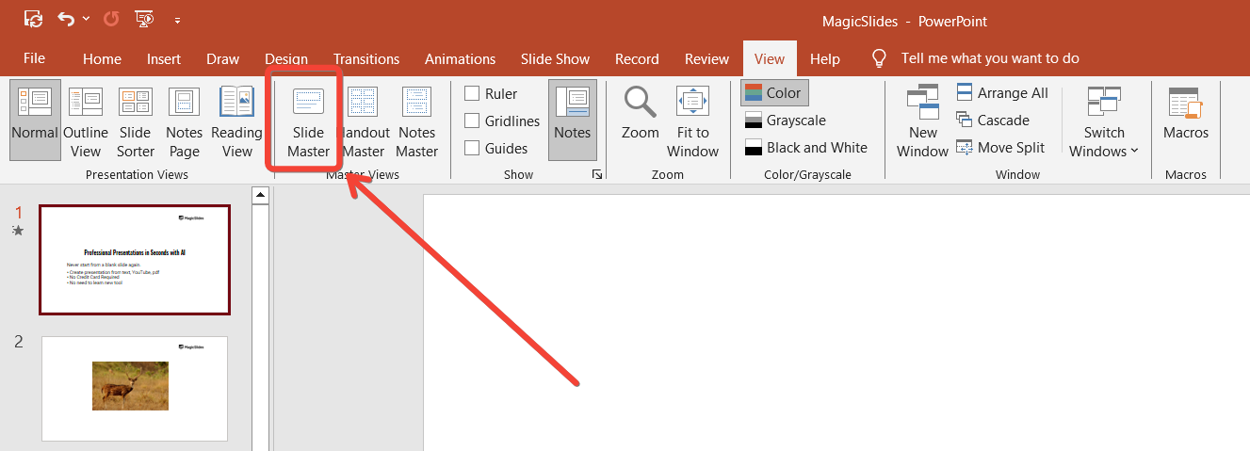The height and width of the screenshot is (451, 1250).
Task: Open a New Window
Action: click(923, 121)
